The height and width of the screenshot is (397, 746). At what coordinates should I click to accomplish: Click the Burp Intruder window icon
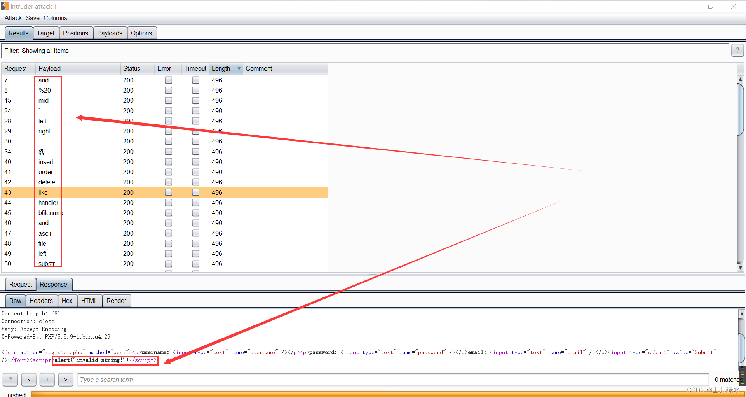point(5,6)
